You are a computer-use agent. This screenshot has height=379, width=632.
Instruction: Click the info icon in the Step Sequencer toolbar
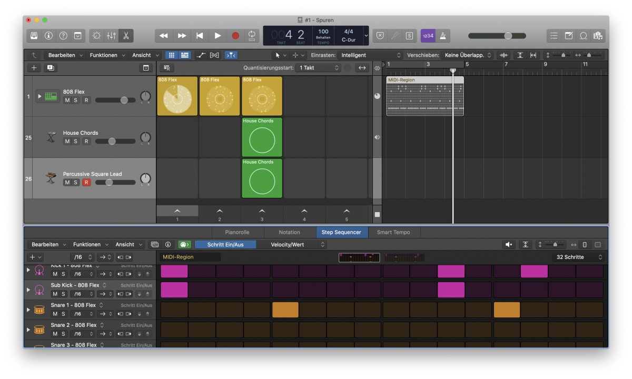click(x=168, y=244)
